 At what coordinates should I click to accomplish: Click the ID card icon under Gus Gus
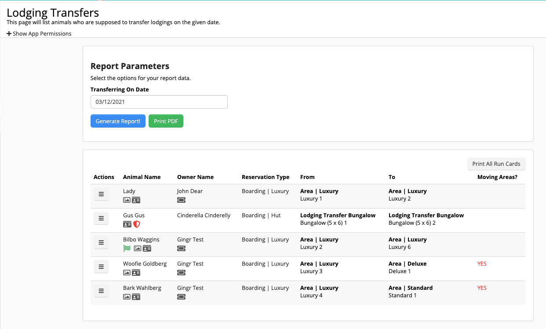coord(127,224)
